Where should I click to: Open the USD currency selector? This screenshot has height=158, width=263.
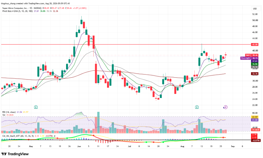255,8
